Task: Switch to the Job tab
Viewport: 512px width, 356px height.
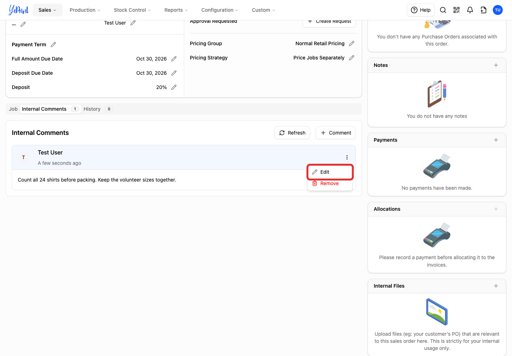Action: pos(13,109)
